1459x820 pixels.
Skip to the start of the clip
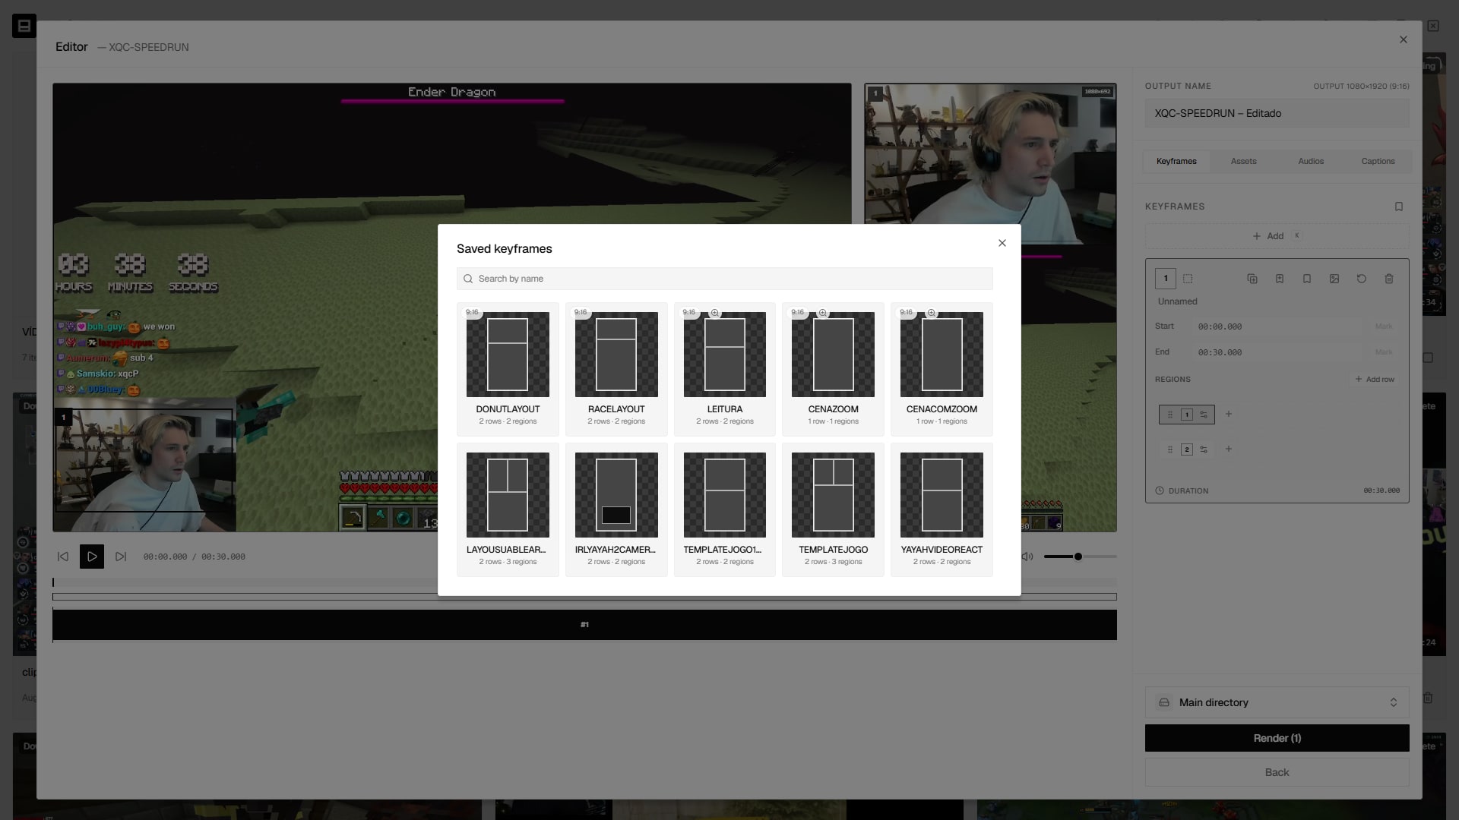[63, 557]
